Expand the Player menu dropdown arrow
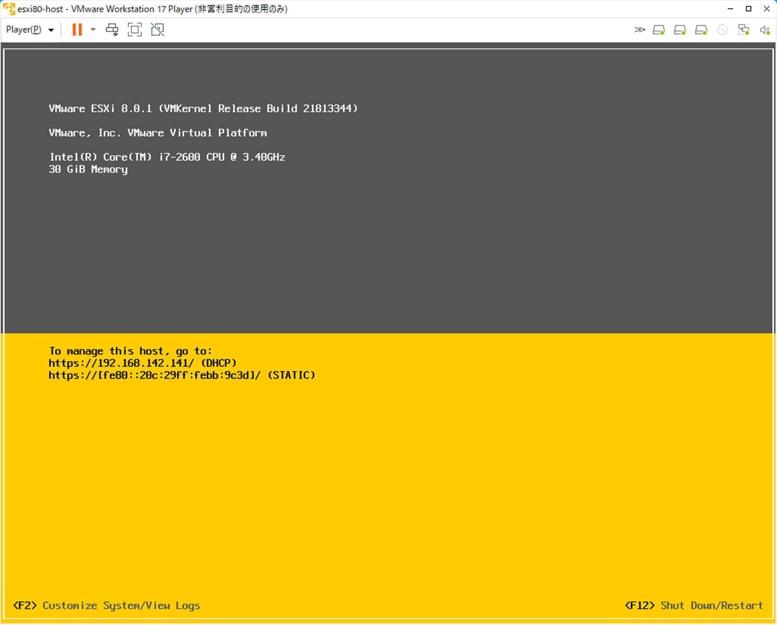The image size is (777, 625). (x=51, y=30)
